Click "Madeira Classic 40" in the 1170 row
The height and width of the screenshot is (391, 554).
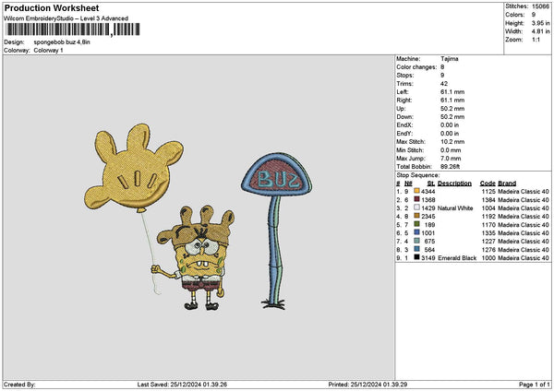click(524, 225)
